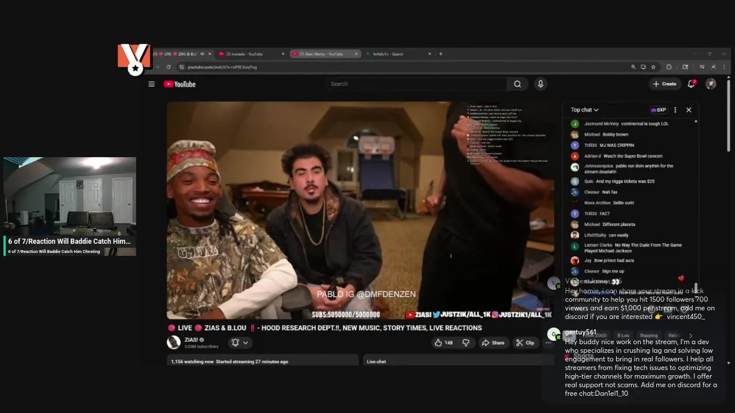Focus the YouTube search field

pyautogui.click(x=416, y=84)
